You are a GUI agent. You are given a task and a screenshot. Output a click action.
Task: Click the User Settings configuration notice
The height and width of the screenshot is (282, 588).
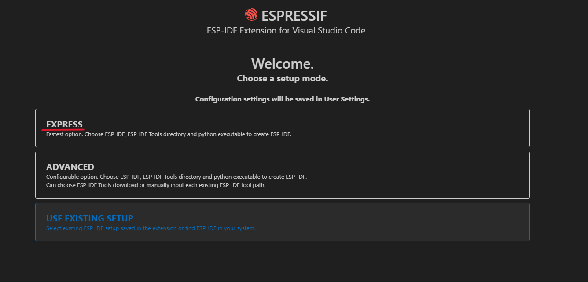coord(283,99)
